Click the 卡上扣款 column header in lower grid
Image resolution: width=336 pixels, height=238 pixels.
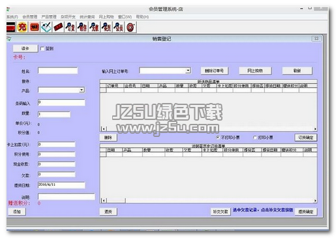(x=212, y=150)
